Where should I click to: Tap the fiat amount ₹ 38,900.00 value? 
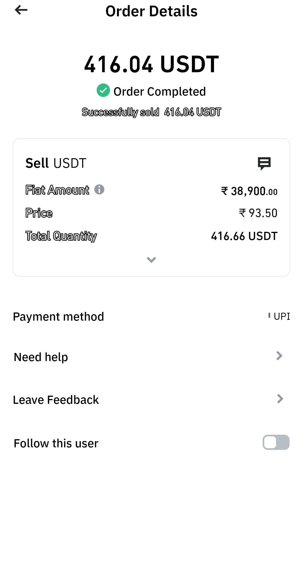[249, 191]
